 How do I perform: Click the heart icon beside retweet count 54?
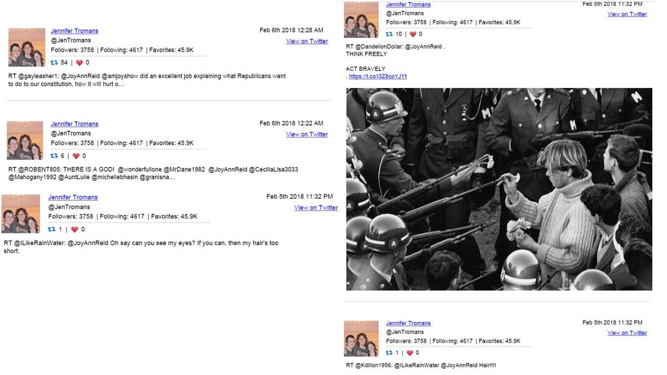pos(79,63)
